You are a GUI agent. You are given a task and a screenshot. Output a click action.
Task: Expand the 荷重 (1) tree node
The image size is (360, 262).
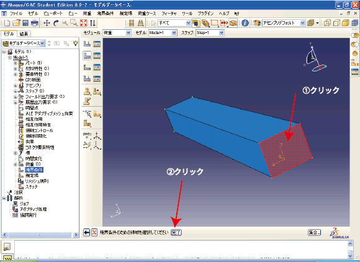click(16, 164)
